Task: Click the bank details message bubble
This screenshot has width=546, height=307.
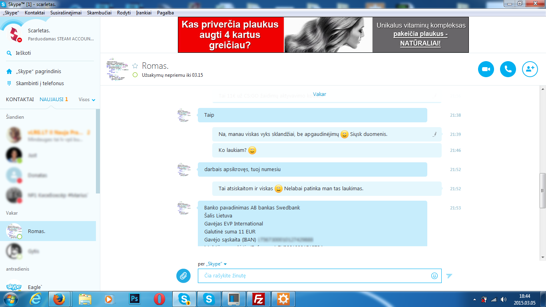Action: (x=313, y=223)
